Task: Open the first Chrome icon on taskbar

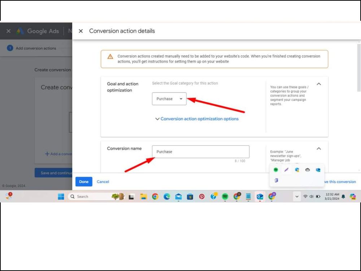Action: click(155, 197)
